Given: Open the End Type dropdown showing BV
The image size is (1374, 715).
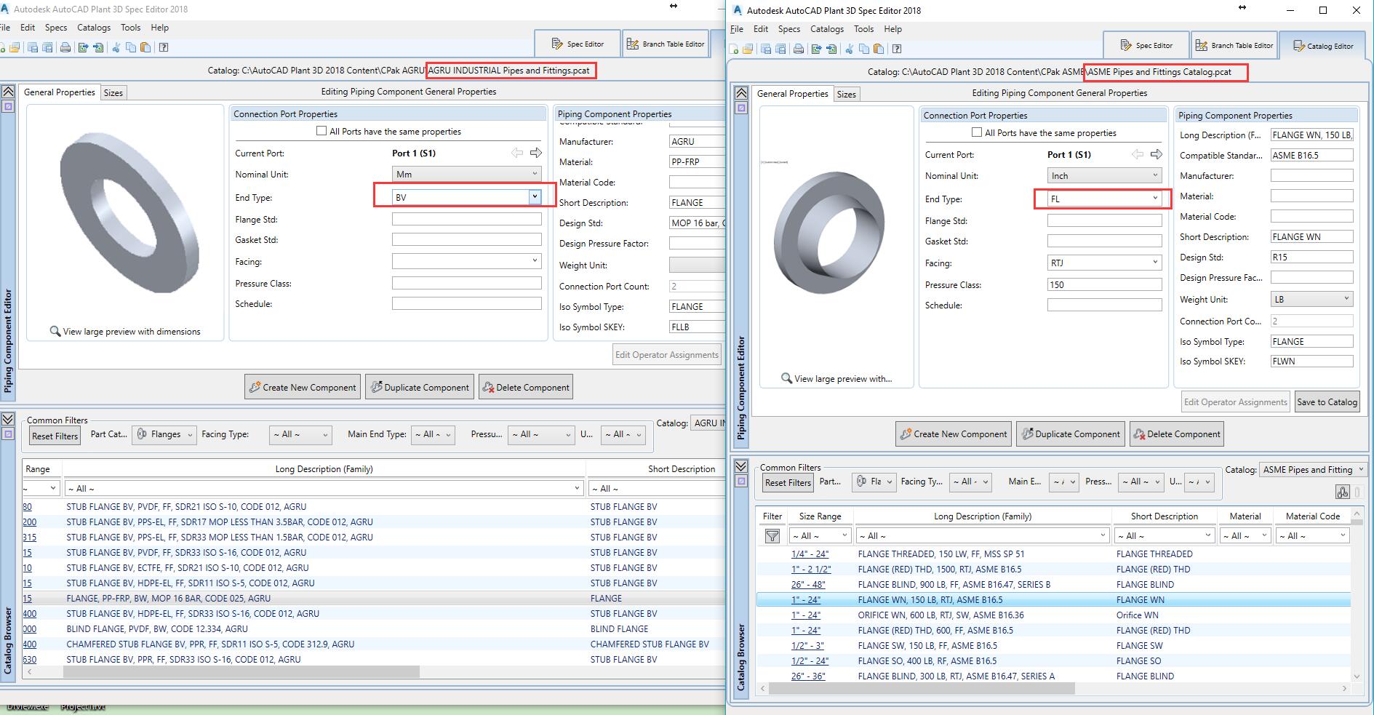Looking at the screenshot, I should 535,196.
